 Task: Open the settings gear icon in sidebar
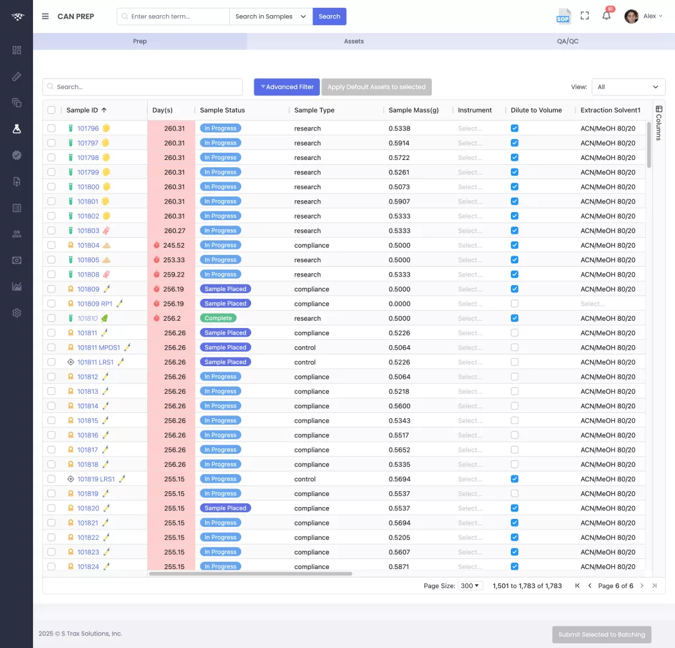pyautogui.click(x=16, y=313)
